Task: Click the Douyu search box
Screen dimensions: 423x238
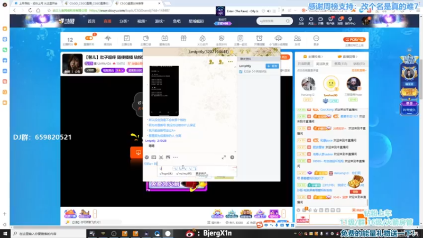Action: click(271, 21)
